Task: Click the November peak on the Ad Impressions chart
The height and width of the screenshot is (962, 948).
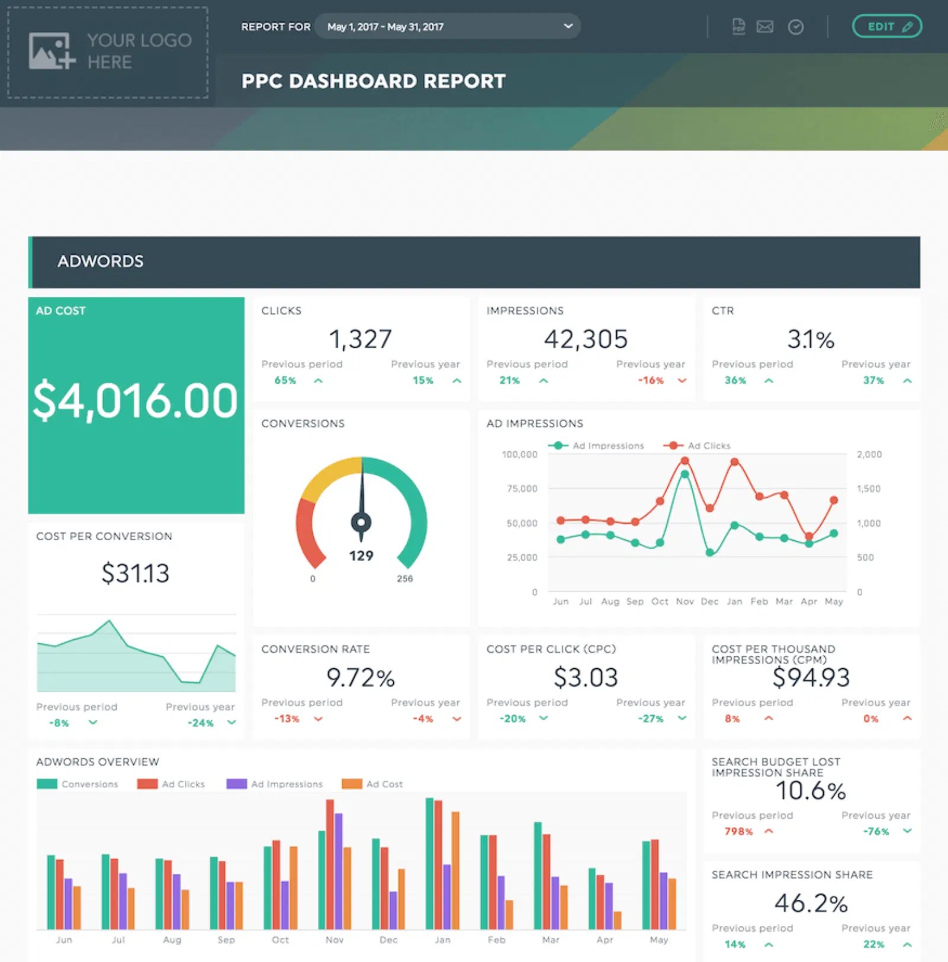Action: [x=685, y=474]
